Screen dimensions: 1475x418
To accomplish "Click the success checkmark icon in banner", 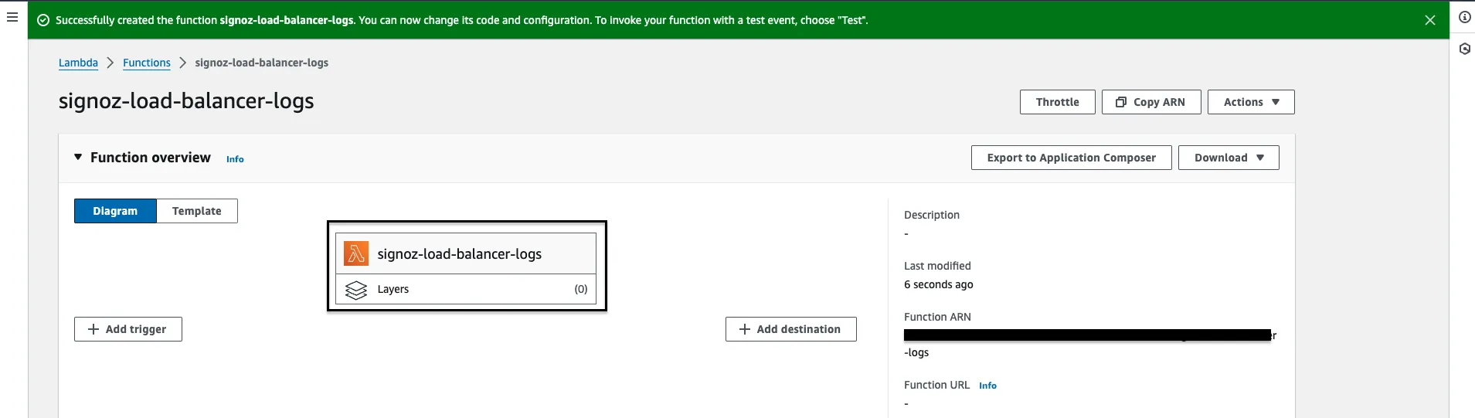I will (x=43, y=20).
